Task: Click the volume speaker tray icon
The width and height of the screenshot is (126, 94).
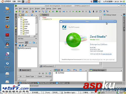Action: [100, 2]
